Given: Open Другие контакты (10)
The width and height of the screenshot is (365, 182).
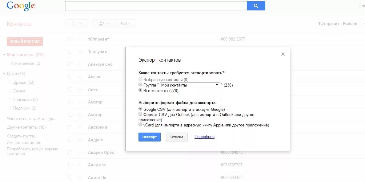Looking at the screenshot, I should 26,127.
